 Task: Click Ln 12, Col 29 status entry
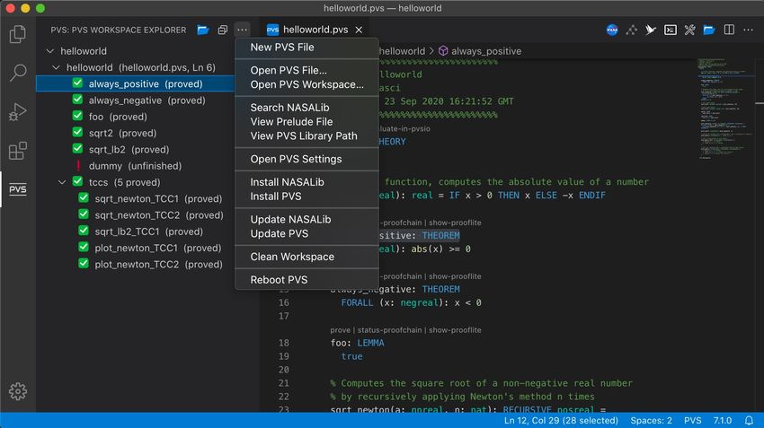[x=561, y=420]
